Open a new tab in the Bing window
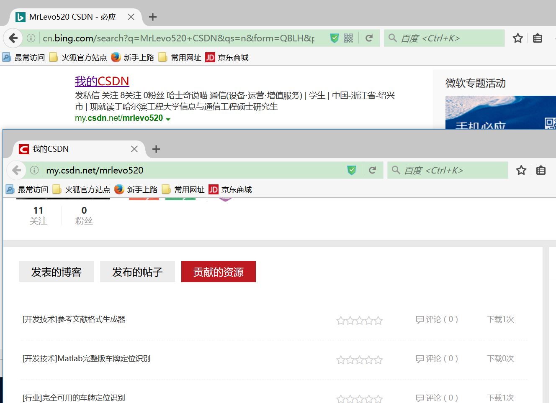 (153, 17)
